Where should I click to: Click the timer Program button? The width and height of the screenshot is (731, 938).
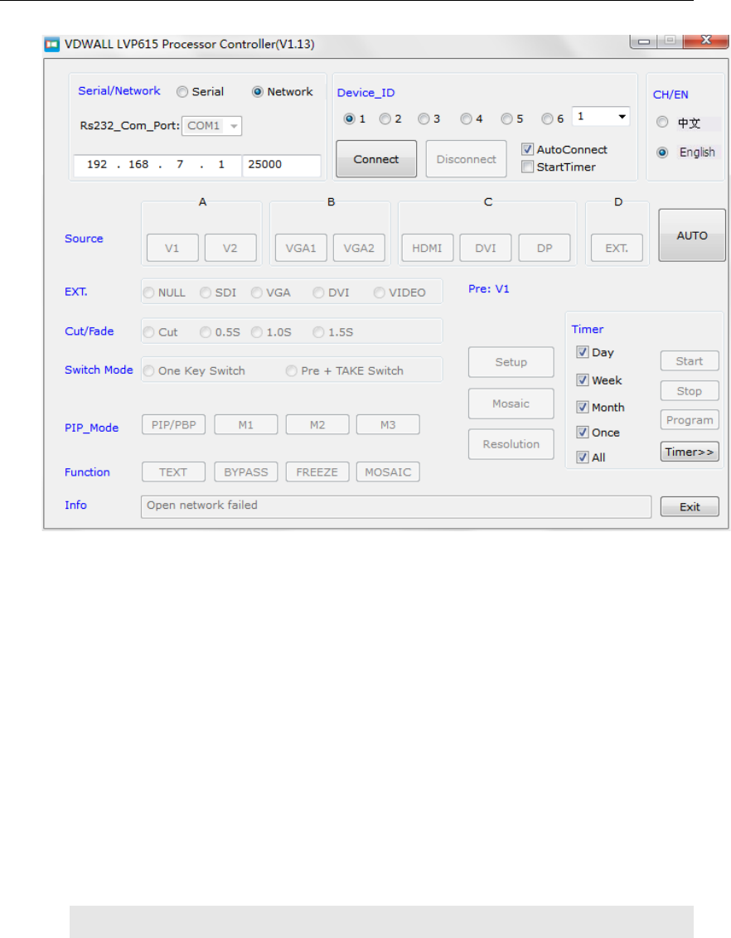click(690, 420)
